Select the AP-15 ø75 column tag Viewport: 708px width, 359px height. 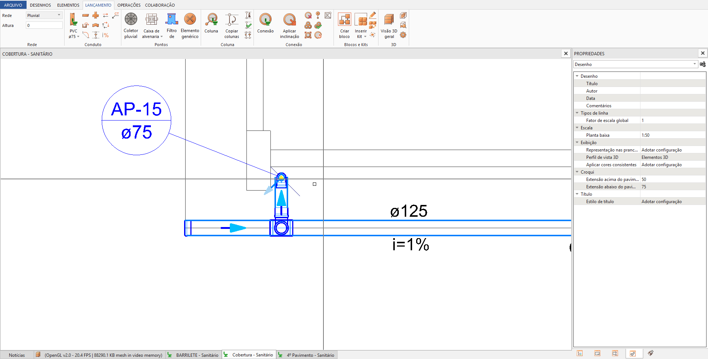136,120
